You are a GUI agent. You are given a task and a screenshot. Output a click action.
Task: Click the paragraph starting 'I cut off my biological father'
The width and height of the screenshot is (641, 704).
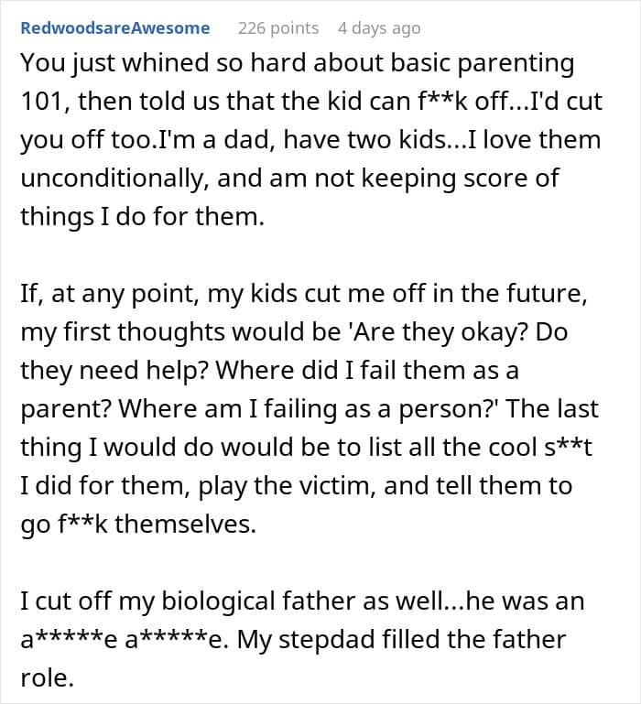302,639
